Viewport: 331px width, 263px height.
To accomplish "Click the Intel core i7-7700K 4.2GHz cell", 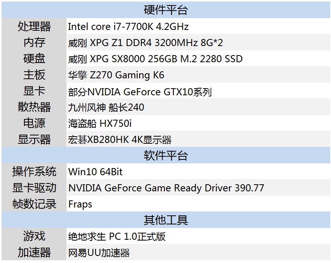I will pos(128,26).
